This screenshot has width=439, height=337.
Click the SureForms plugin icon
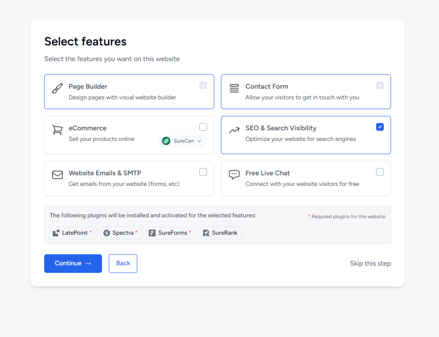click(152, 233)
